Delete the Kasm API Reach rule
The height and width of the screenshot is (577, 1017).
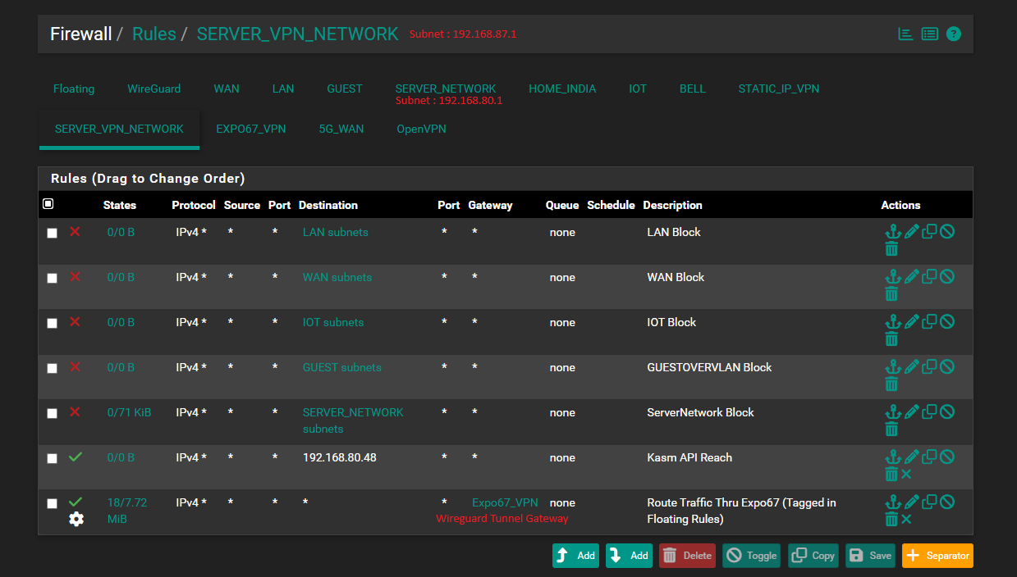click(x=891, y=474)
